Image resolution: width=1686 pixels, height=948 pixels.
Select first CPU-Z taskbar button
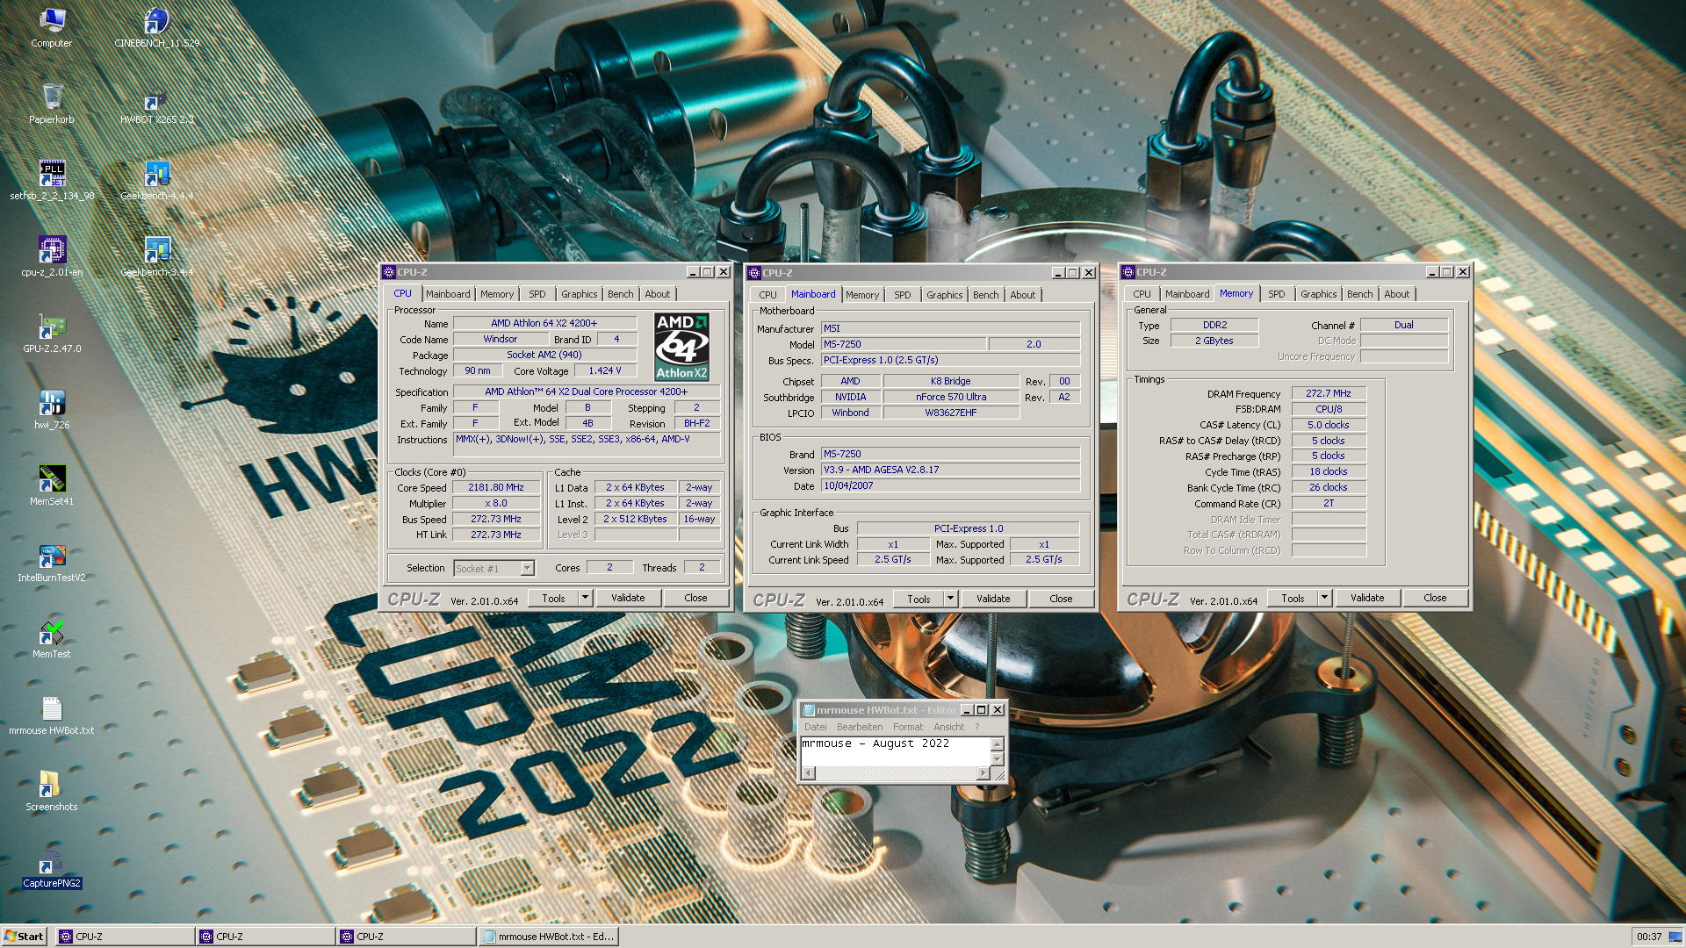(126, 937)
